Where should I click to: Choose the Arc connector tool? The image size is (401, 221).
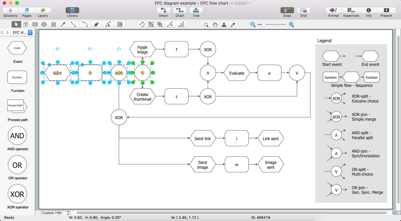point(85,25)
